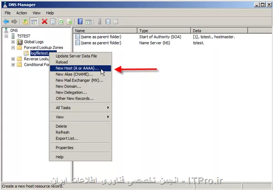The image size is (273, 190).
Task: Click the New Alias record toolbar icon
Action: click(x=108, y=22)
